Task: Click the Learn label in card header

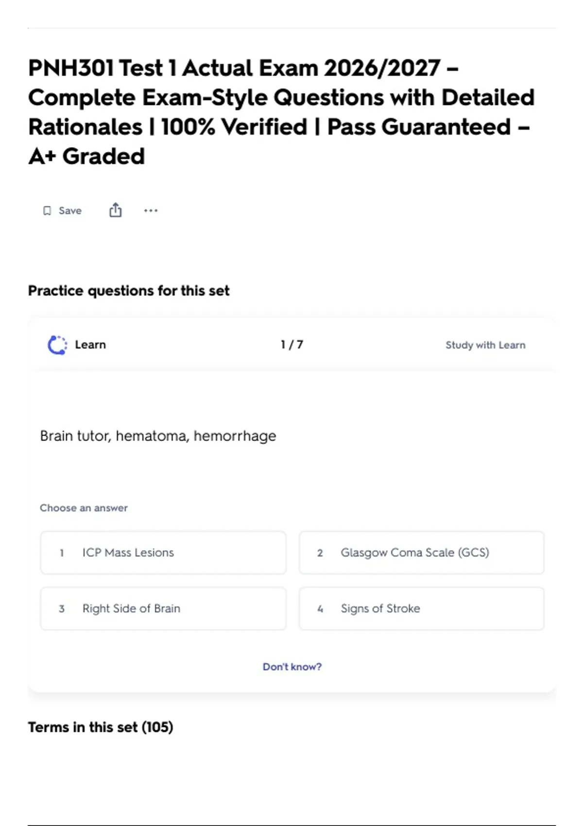Action: click(x=90, y=344)
